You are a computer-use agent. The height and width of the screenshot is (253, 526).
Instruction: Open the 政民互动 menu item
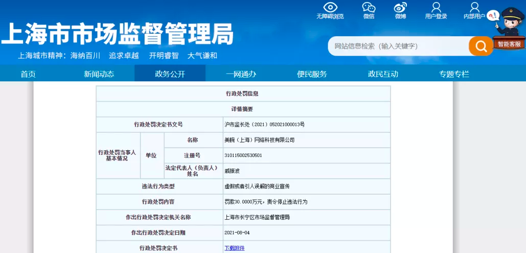tap(383, 74)
